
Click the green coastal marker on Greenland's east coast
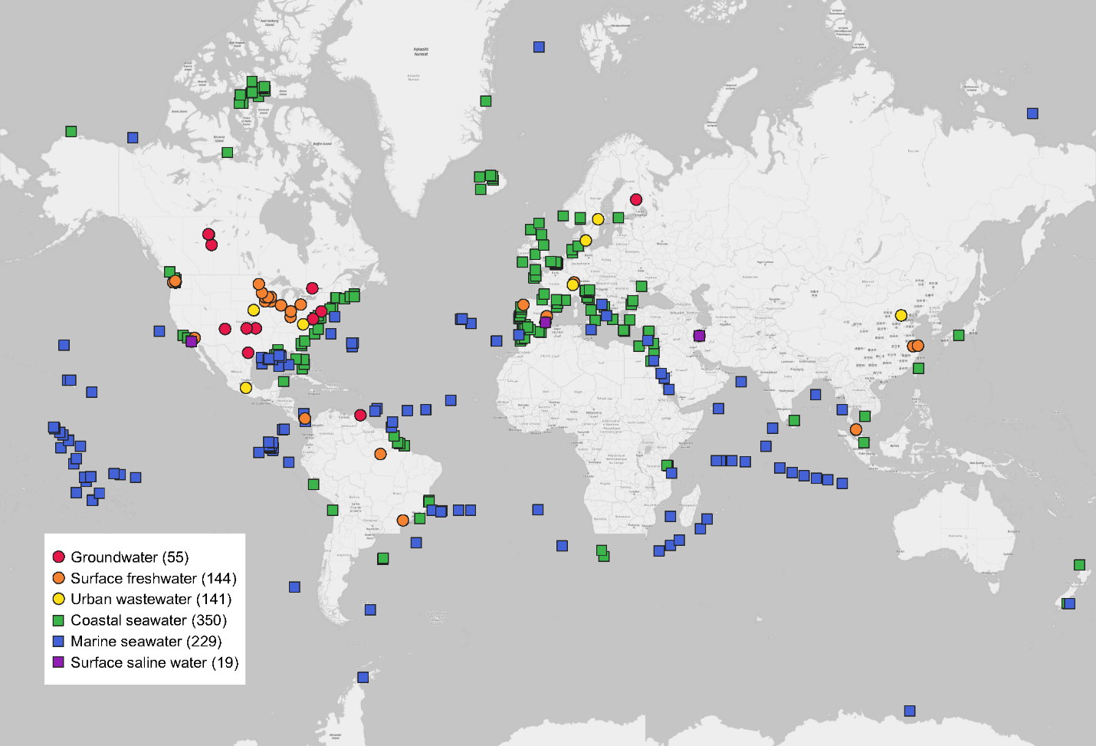[x=485, y=100]
